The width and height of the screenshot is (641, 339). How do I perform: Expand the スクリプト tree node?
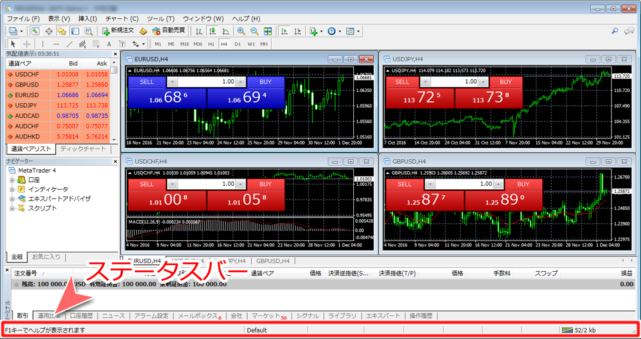(12, 208)
